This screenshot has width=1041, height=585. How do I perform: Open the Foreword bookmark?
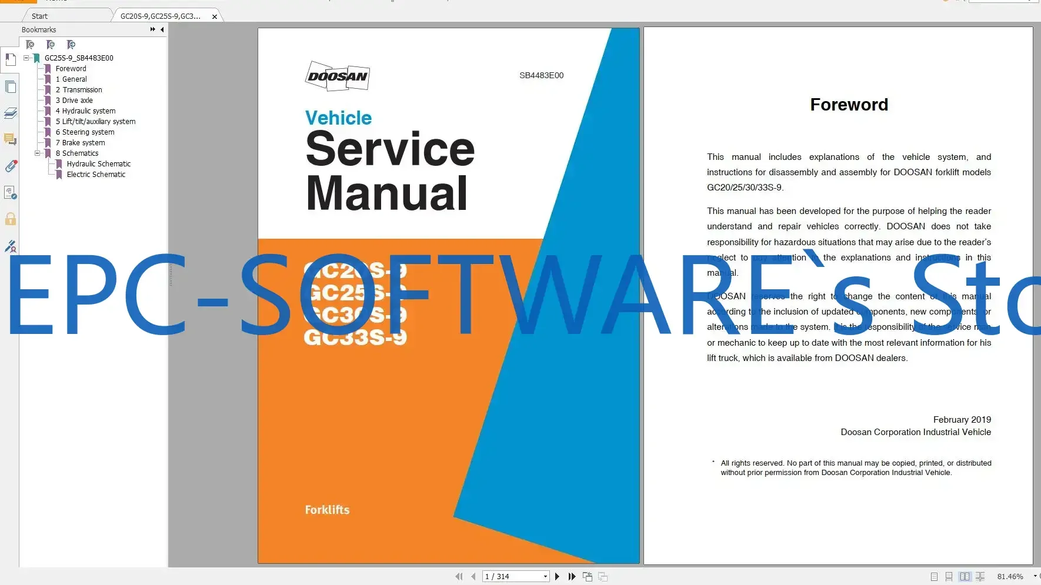tap(71, 69)
